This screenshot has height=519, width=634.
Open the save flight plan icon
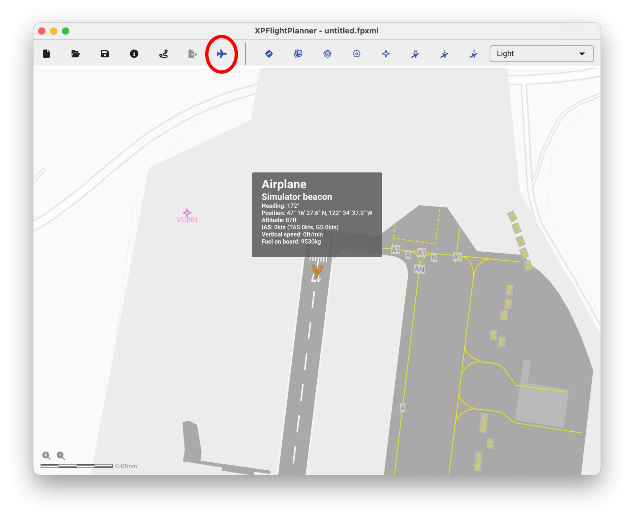point(105,54)
